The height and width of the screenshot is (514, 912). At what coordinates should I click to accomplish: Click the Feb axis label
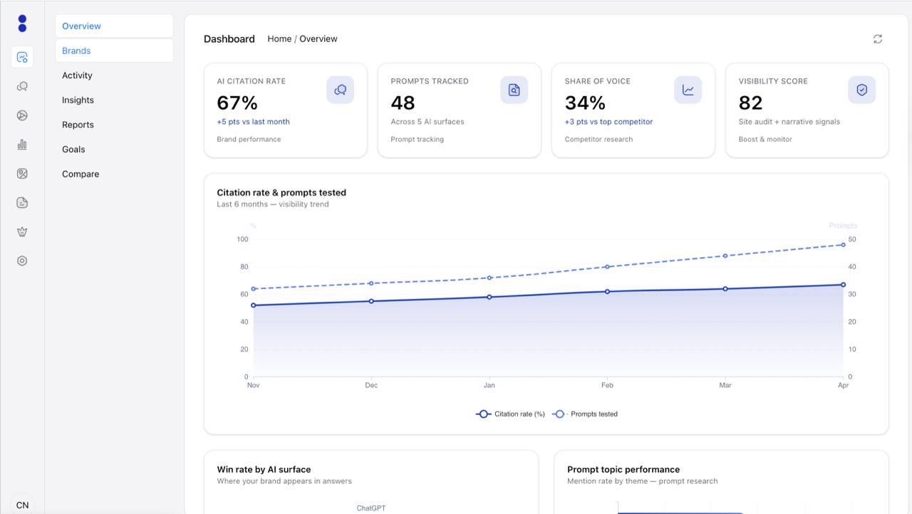(x=607, y=385)
